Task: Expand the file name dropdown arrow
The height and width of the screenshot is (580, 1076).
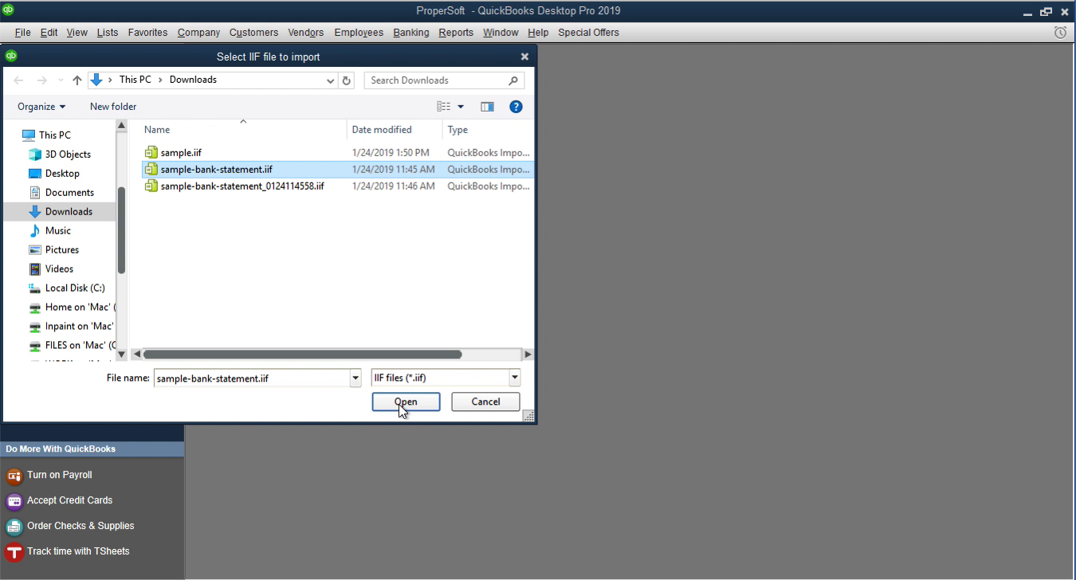Action: coord(355,377)
